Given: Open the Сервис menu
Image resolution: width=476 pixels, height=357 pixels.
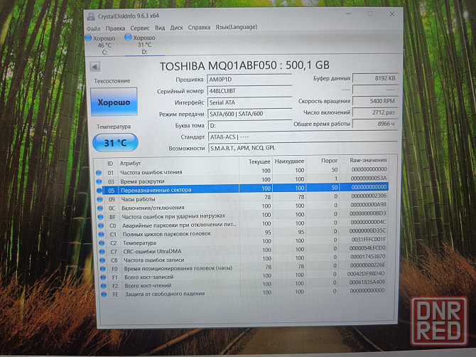Looking at the screenshot, I should (140, 28).
